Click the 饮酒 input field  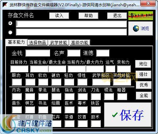[x=83, y=124]
